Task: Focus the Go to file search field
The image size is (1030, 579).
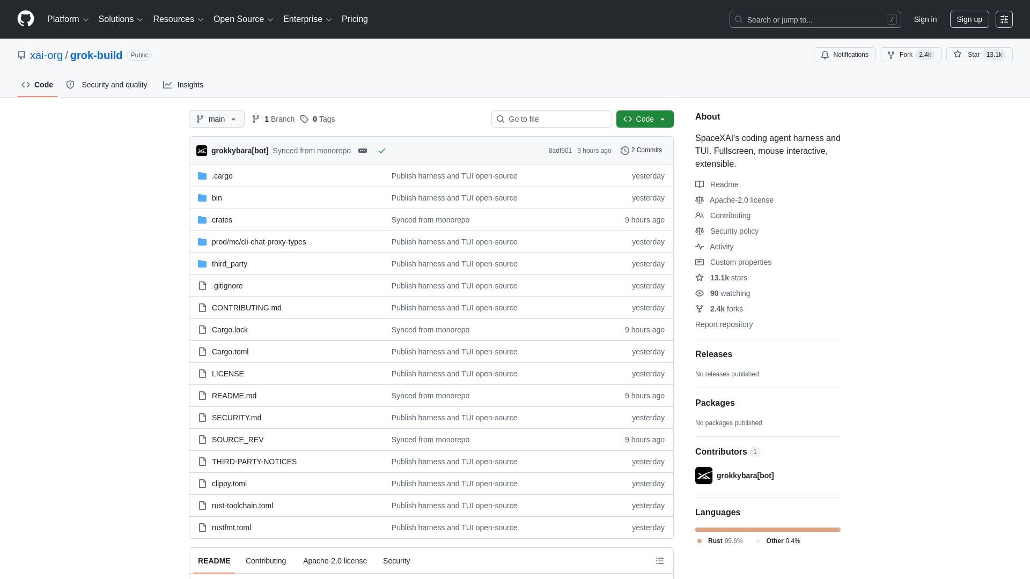Action: click(x=551, y=119)
